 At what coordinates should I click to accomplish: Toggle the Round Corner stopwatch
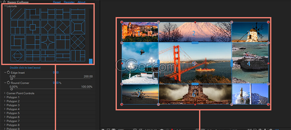[x=8, y=83]
